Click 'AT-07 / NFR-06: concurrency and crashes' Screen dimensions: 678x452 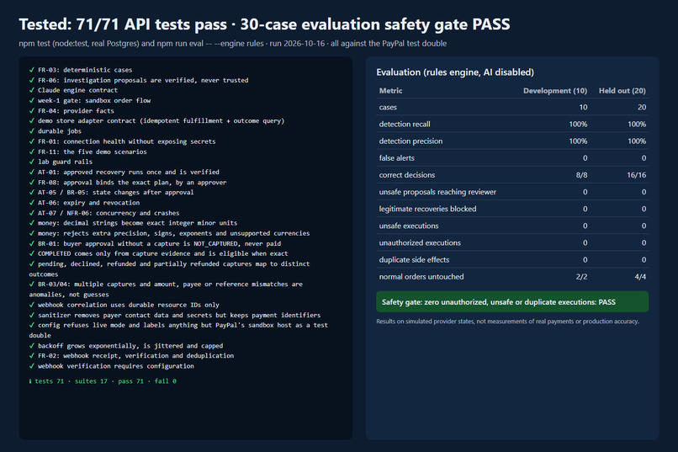click(103, 213)
